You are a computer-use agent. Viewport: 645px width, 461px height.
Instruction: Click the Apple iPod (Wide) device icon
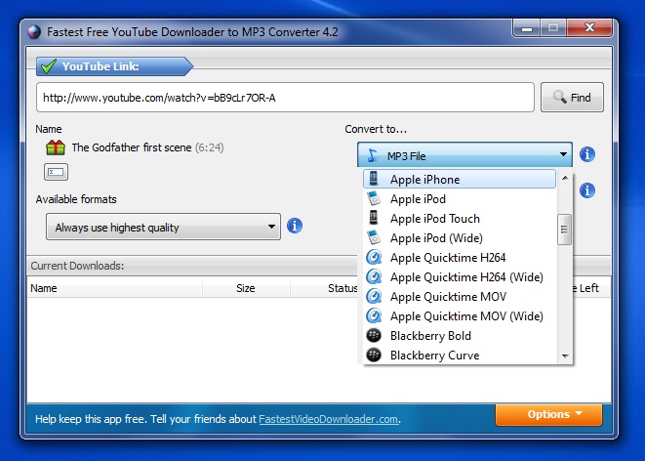coord(374,237)
